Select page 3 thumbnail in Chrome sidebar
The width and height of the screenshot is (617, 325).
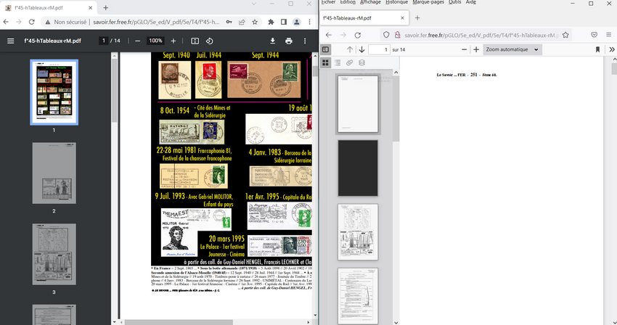click(54, 254)
